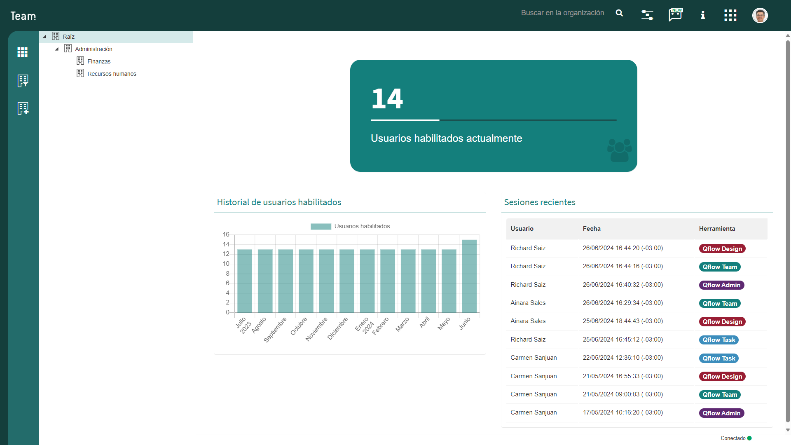Select the Finanzas tree item
Screen dimensions: 791x445
pos(99,61)
